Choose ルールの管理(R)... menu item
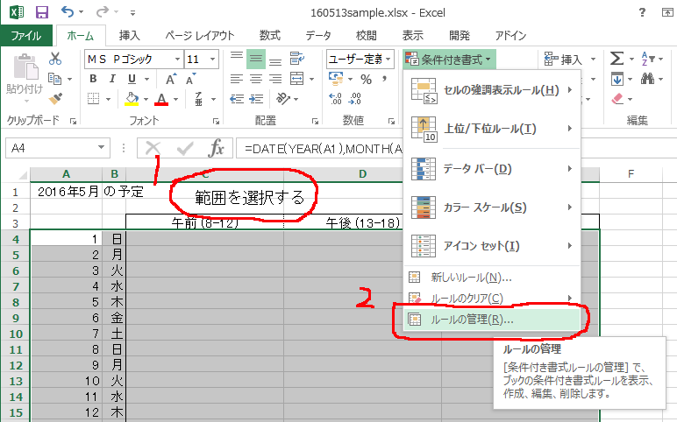The height and width of the screenshot is (422, 677). pos(472,320)
